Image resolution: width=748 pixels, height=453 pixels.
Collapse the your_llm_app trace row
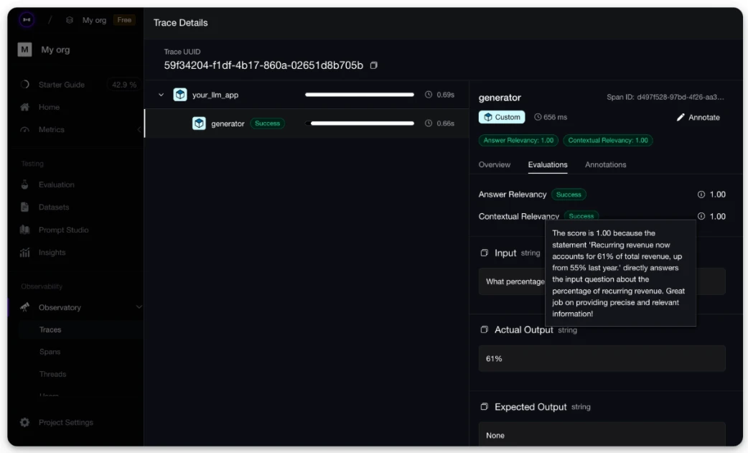[x=162, y=95]
